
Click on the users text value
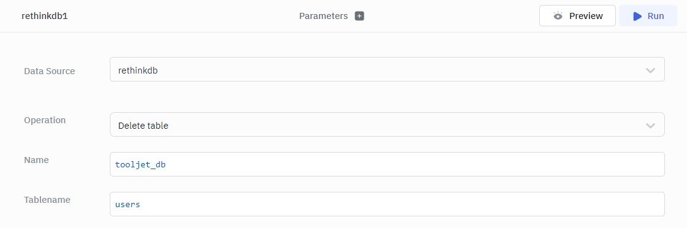coord(128,204)
